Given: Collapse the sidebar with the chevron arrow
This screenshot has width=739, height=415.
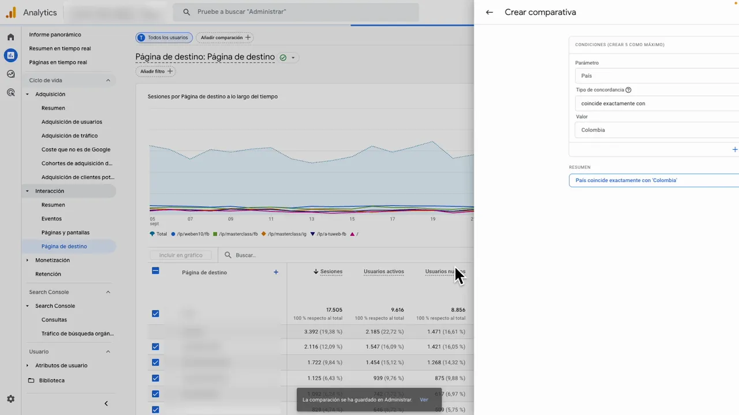Looking at the screenshot, I should (x=106, y=403).
